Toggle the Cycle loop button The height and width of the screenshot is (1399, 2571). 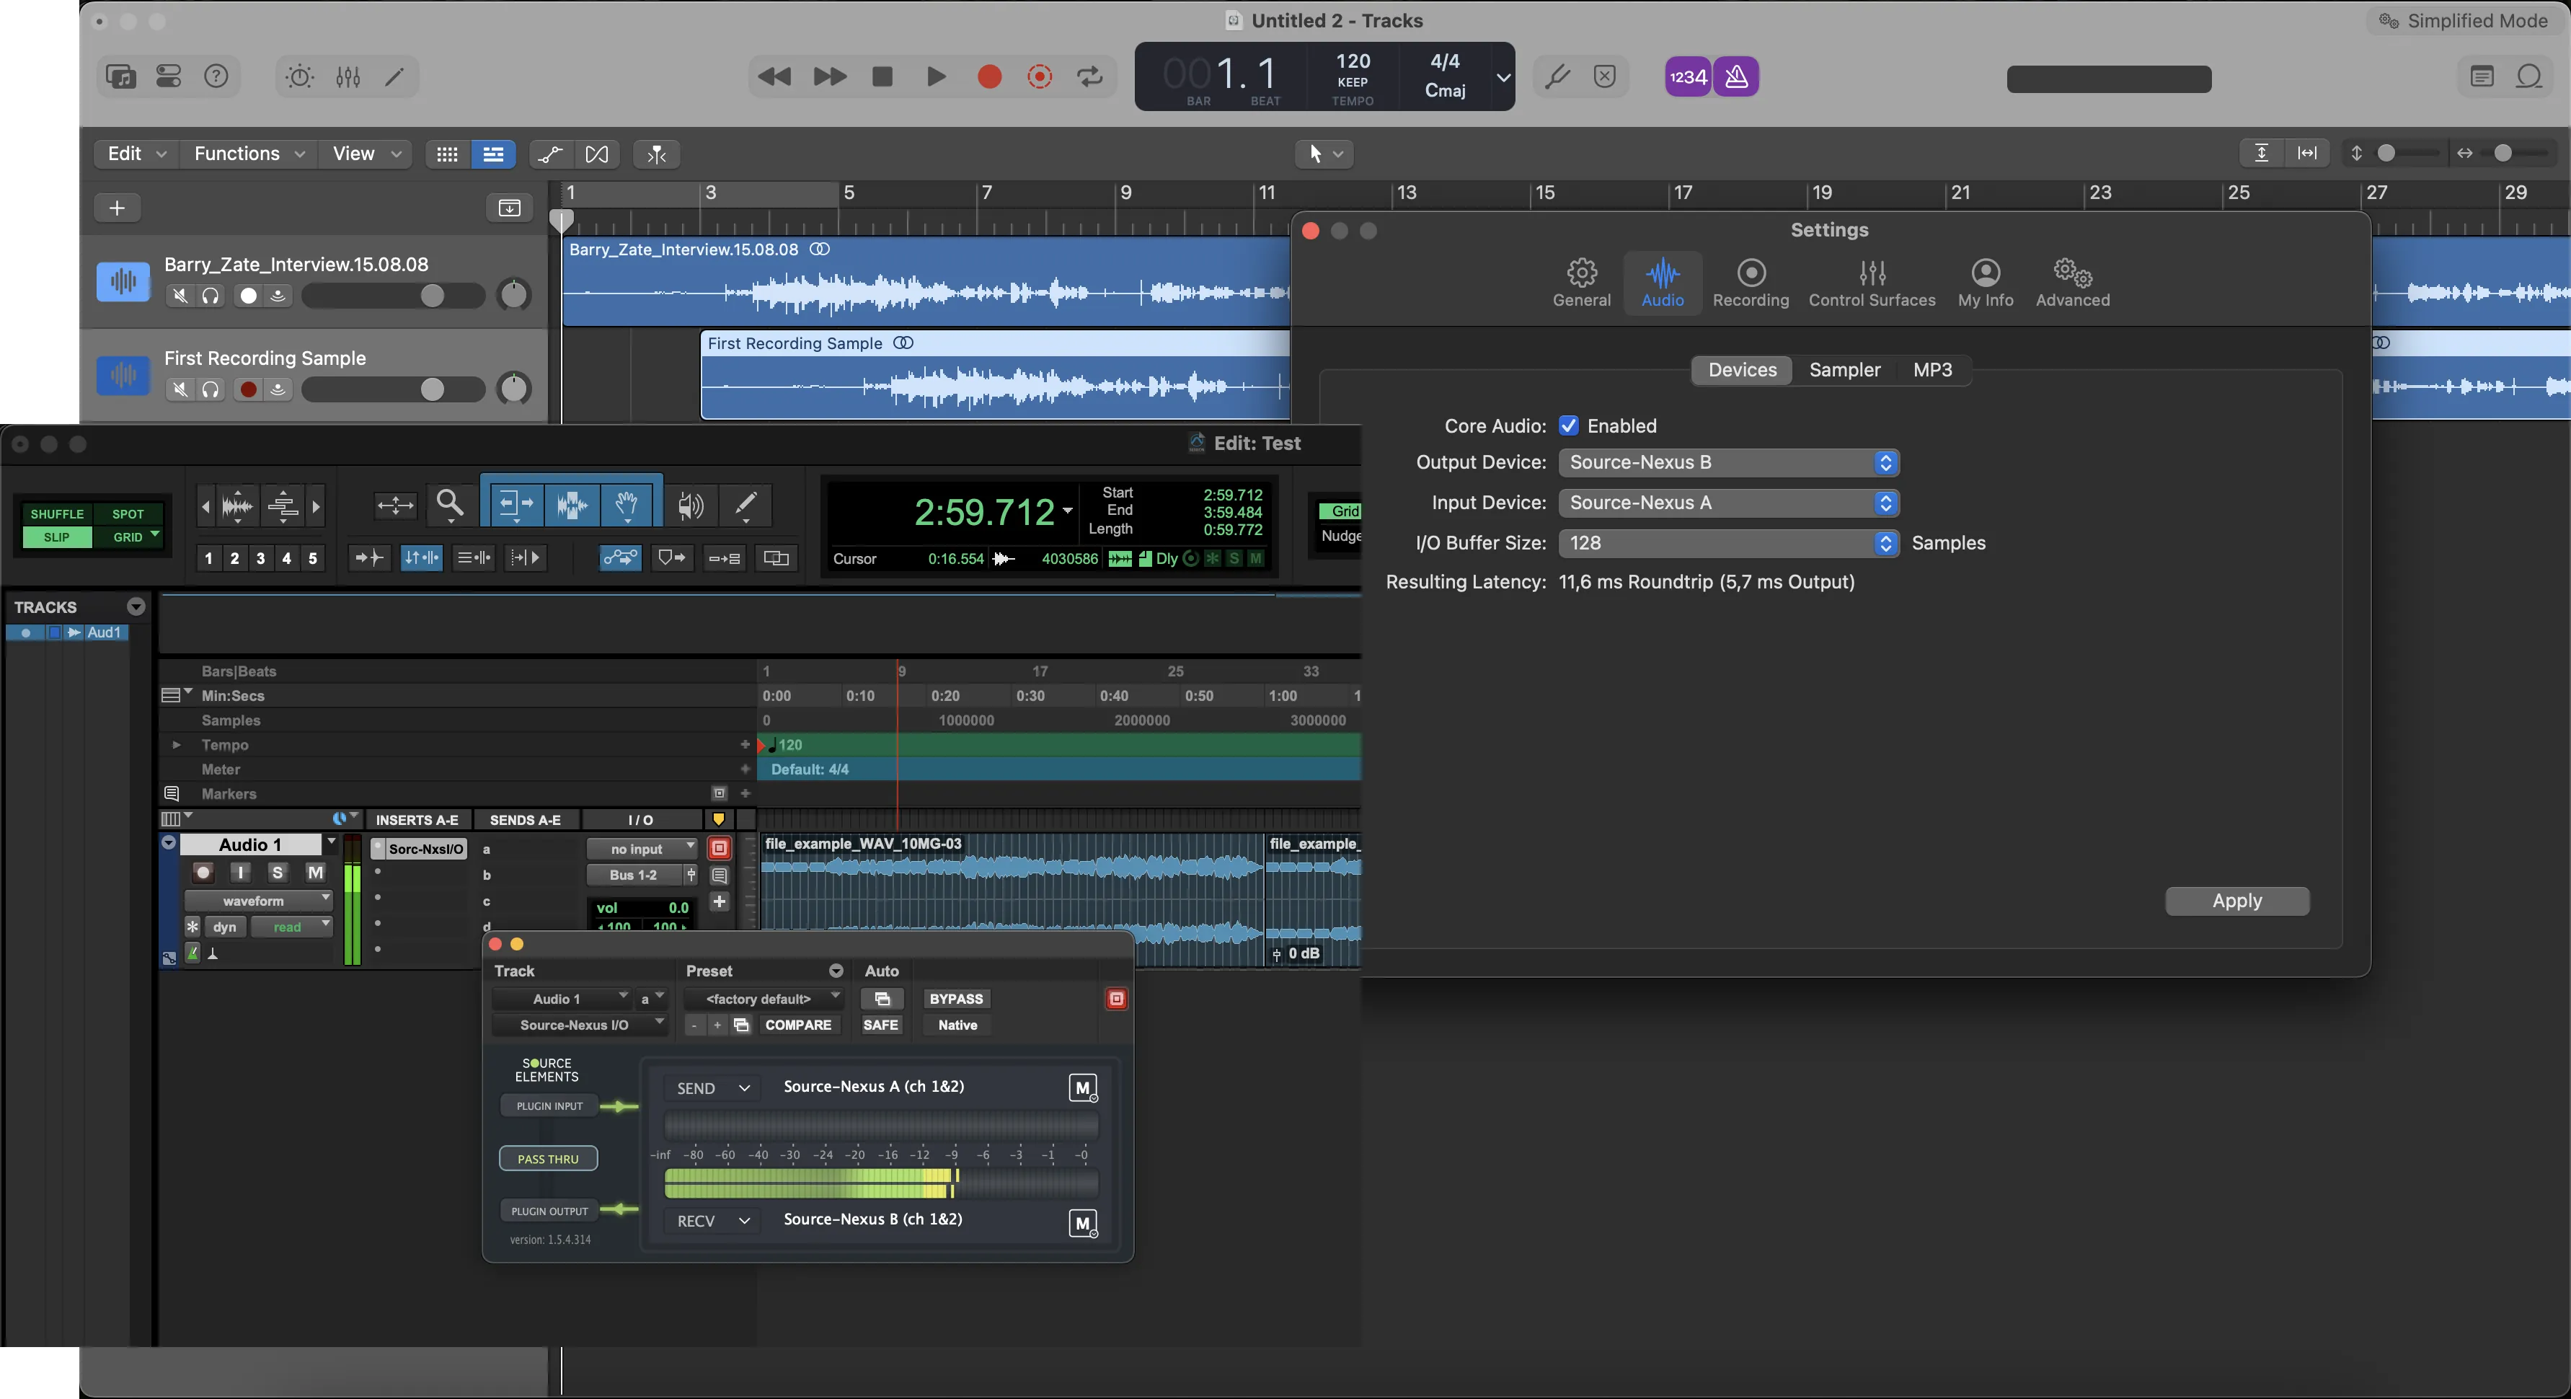(x=1090, y=77)
